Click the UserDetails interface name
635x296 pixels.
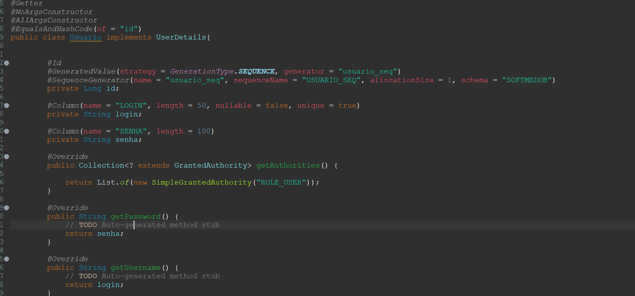tap(181, 37)
